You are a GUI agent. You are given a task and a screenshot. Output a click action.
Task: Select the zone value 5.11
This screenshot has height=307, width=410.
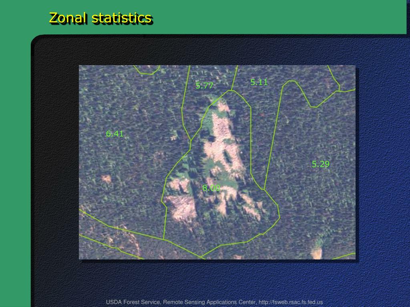[259, 82]
